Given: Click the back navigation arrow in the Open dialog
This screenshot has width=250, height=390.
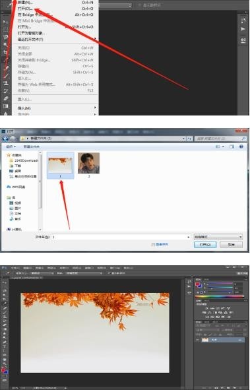Looking at the screenshot, I should click(x=5, y=139).
